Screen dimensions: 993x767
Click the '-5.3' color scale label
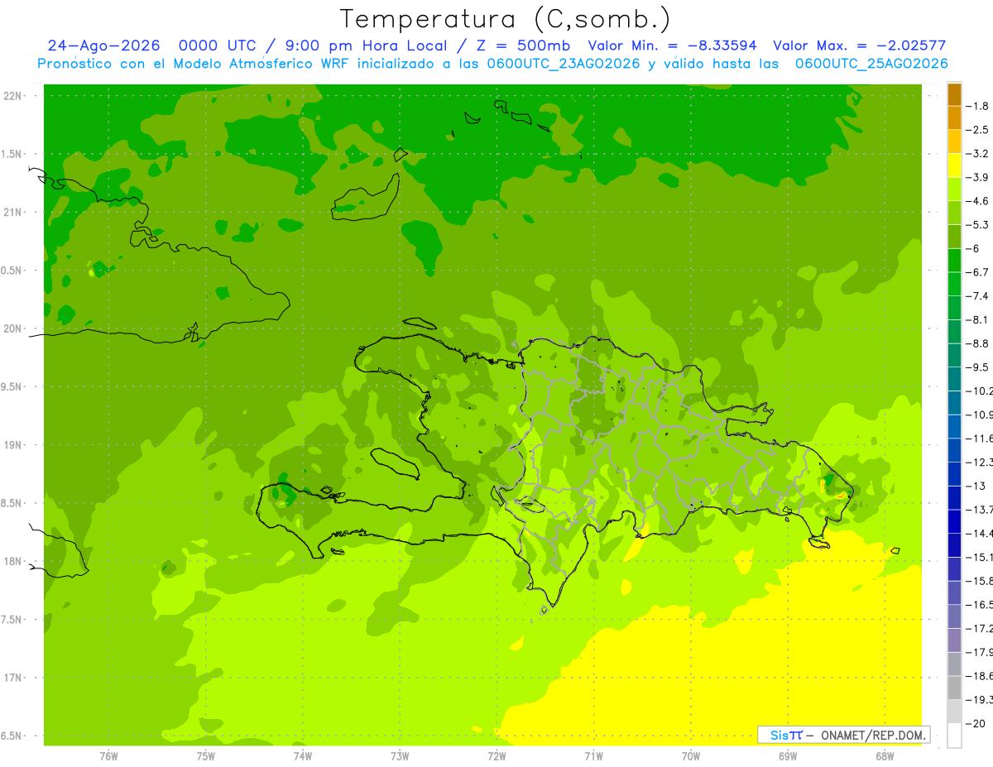coord(979,225)
